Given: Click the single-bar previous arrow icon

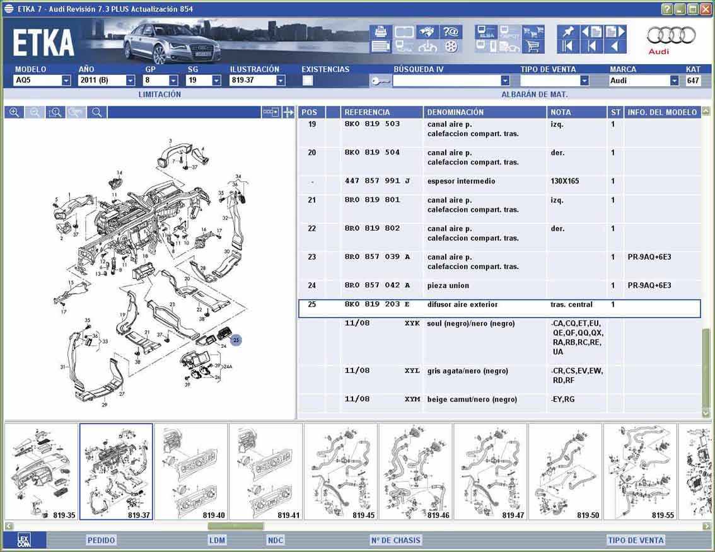Looking at the screenshot, I should [591, 47].
